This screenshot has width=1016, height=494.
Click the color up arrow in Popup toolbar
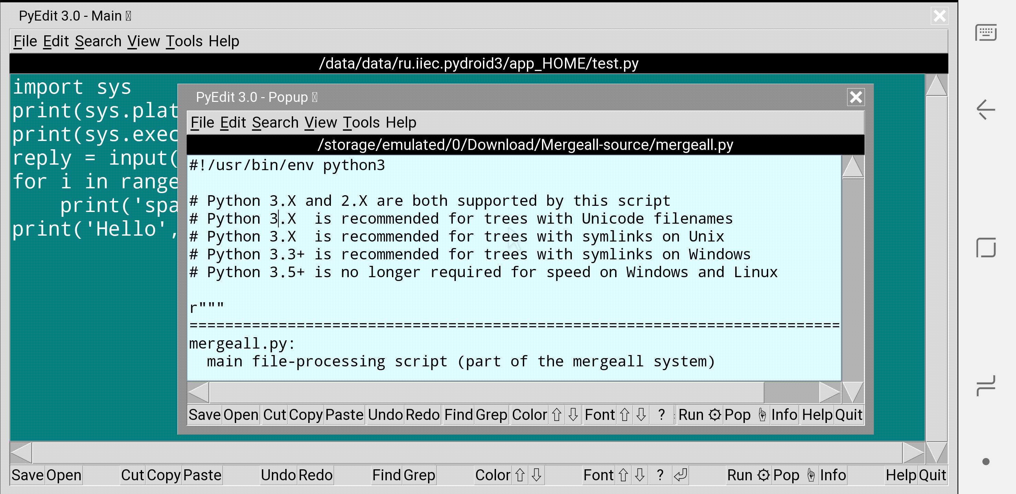[556, 415]
